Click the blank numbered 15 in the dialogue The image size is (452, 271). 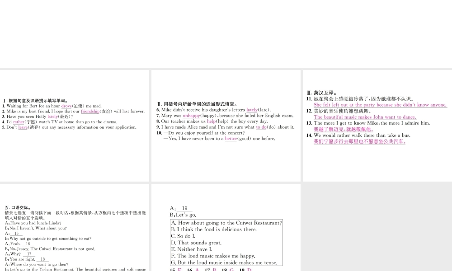click(16, 234)
